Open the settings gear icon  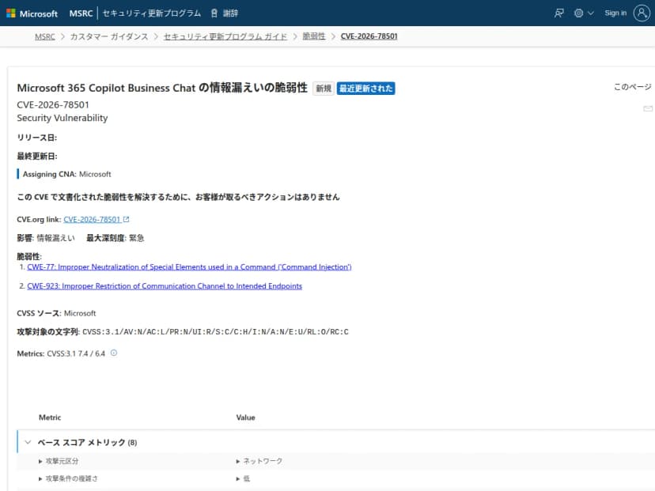coord(578,13)
